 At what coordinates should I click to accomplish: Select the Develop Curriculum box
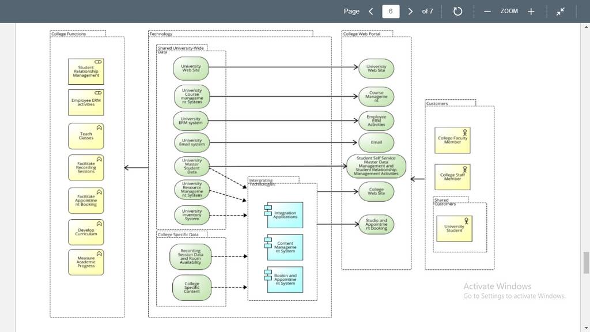coord(86,232)
